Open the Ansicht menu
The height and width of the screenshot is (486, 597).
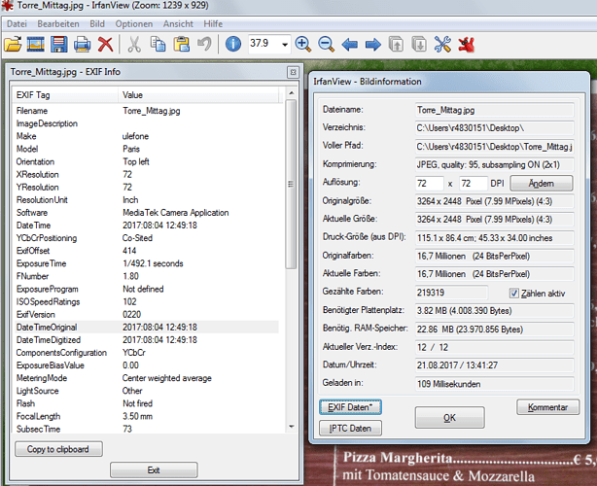coord(178,24)
